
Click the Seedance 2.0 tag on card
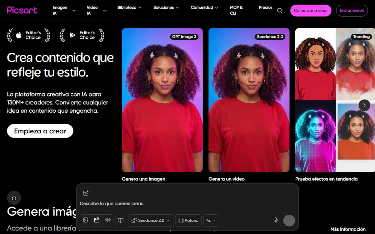(270, 37)
